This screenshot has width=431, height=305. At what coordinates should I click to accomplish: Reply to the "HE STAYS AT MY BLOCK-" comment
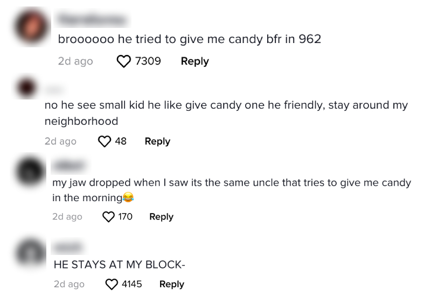(x=171, y=284)
